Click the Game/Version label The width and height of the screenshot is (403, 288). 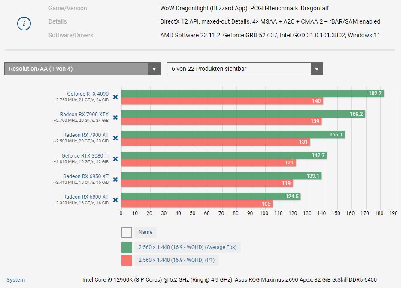(x=67, y=8)
